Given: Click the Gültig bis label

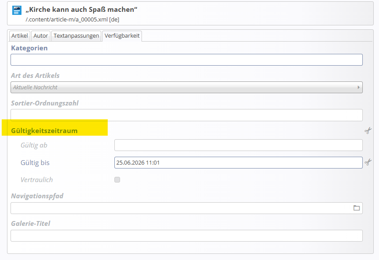Looking at the screenshot, I should 35,163.
